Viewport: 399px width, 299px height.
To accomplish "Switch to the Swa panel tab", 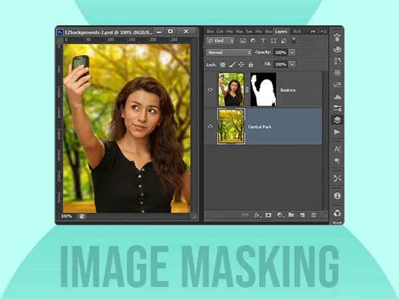I will (249, 31).
